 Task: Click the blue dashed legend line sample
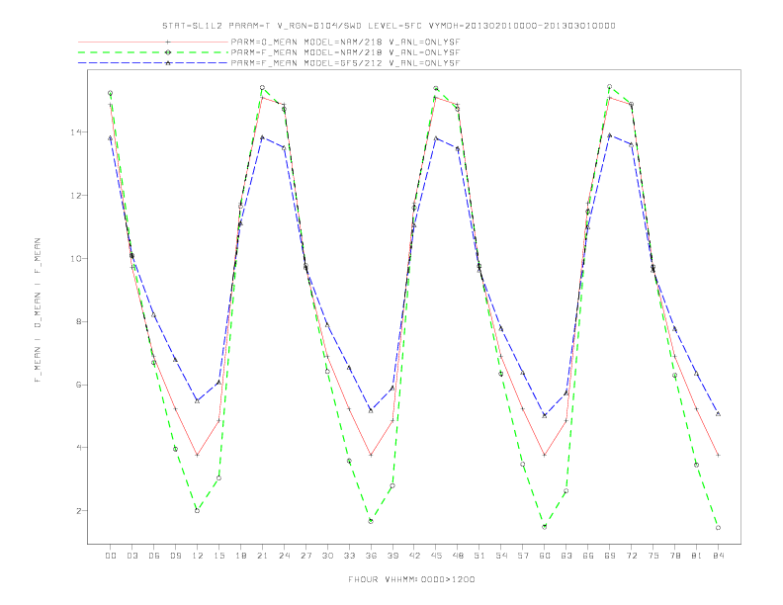coord(153,63)
